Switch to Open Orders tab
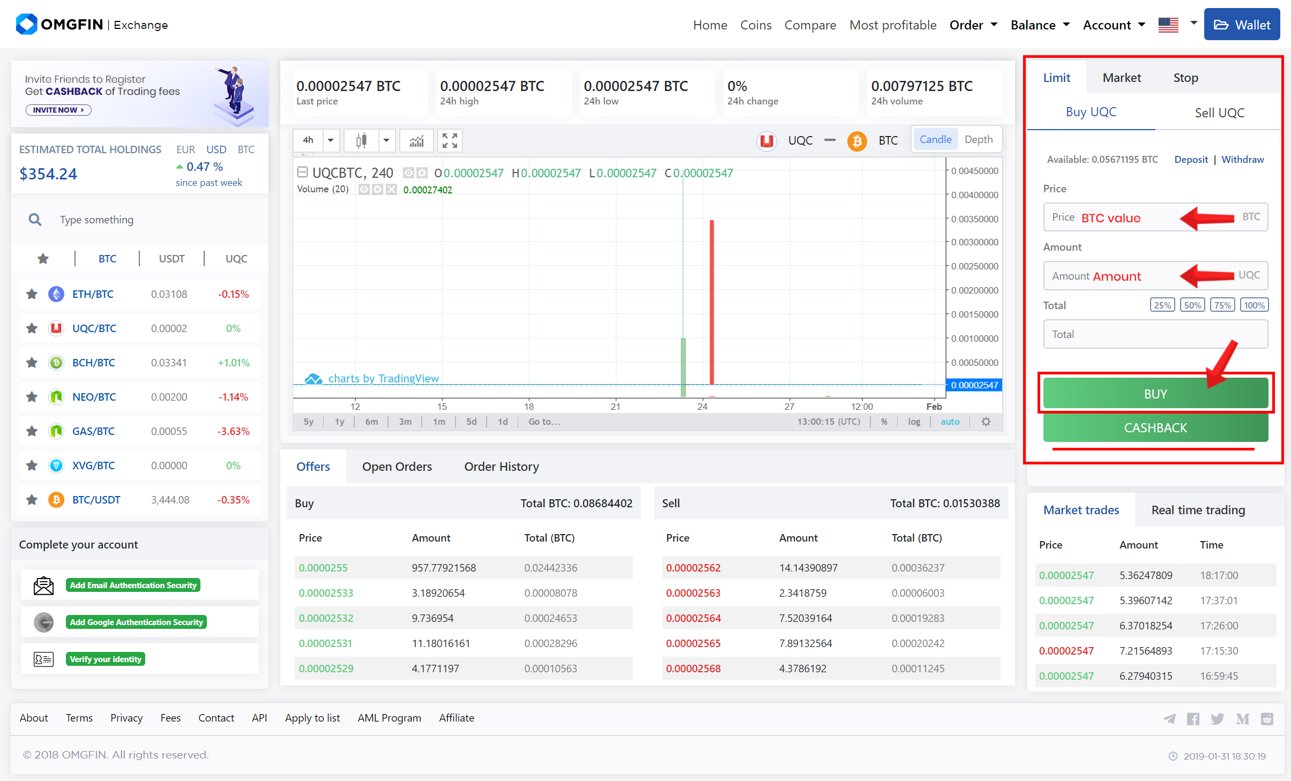Viewport: 1291px width, 781px height. [397, 467]
